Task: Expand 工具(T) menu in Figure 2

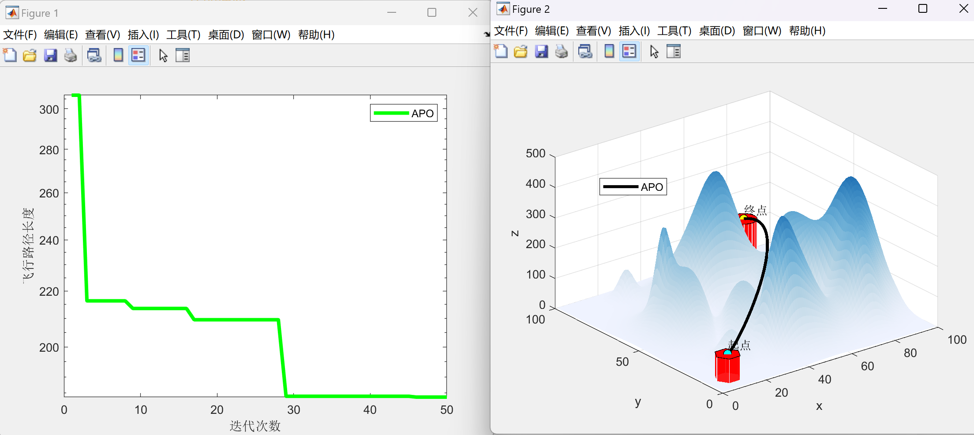Action: 674,31
